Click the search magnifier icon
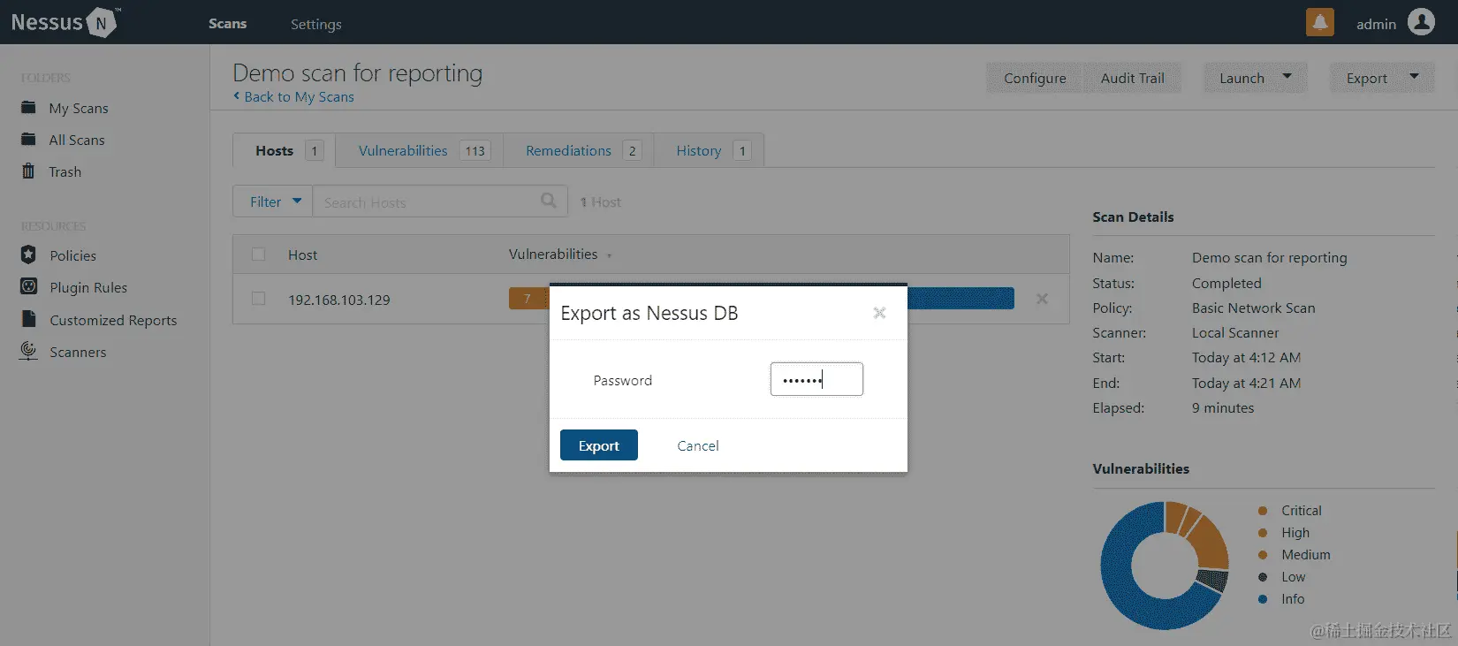This screenshot has width=1458, height=646. pos(549,201)
